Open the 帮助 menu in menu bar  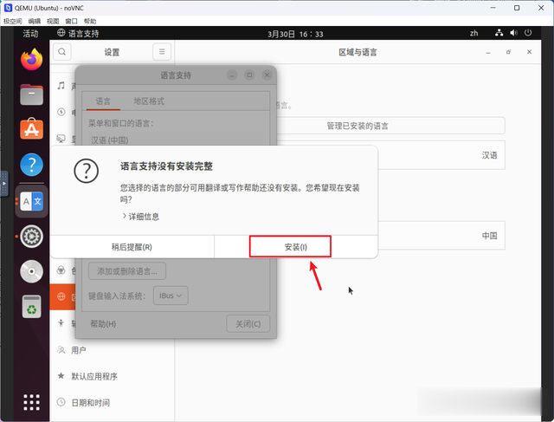point(90,21)
